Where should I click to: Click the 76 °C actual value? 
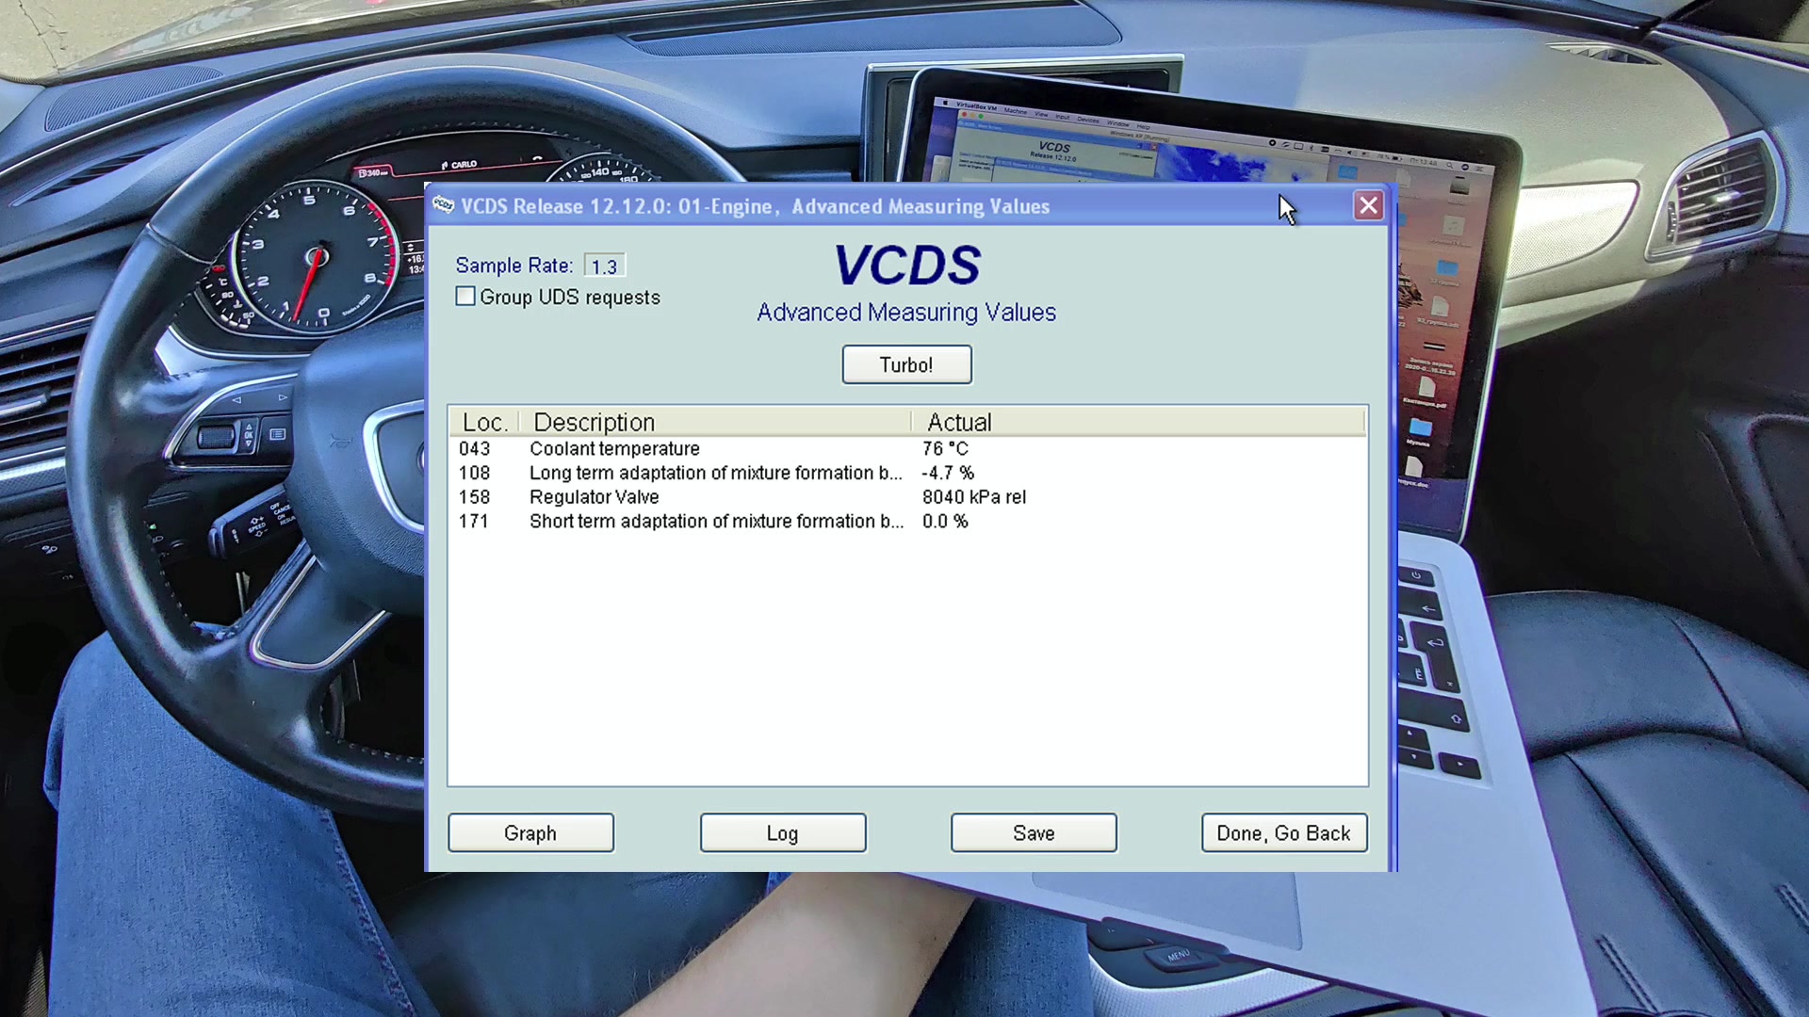pos(945,449)
